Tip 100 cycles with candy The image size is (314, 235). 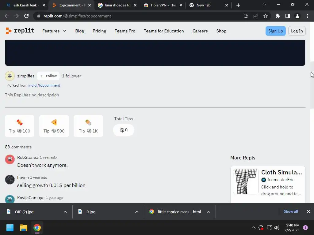[x=20, y=126]
